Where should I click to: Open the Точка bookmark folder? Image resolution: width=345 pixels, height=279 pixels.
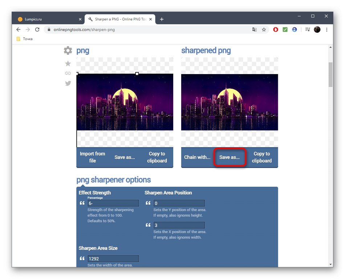pyautogui.click(x=25, y=39)
